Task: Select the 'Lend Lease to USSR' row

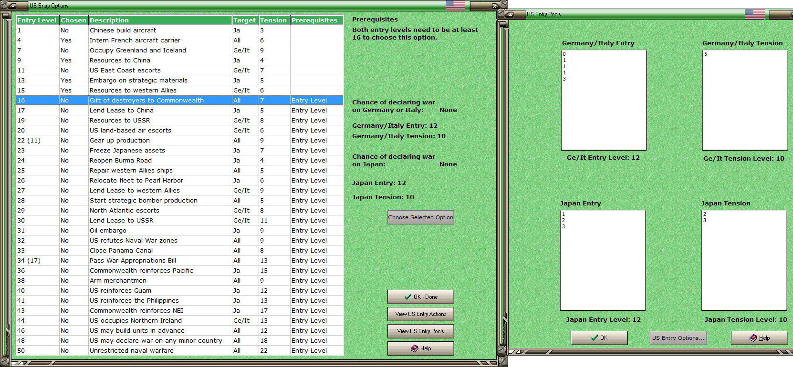Action: [x=179, y=220]
